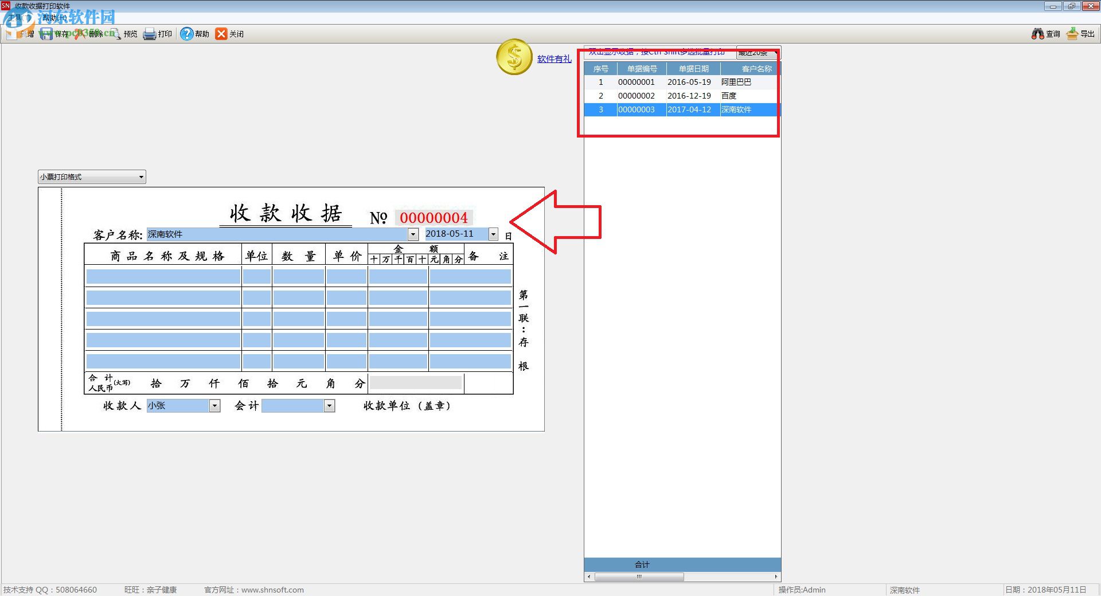Click the 单据编号 column header

[x=642, y=69]
